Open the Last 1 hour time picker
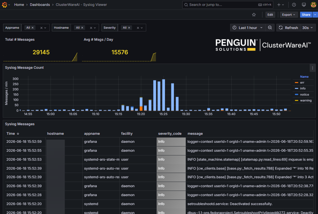The width and height of the screenshot is (318, 214). click(x=248, y=27)
